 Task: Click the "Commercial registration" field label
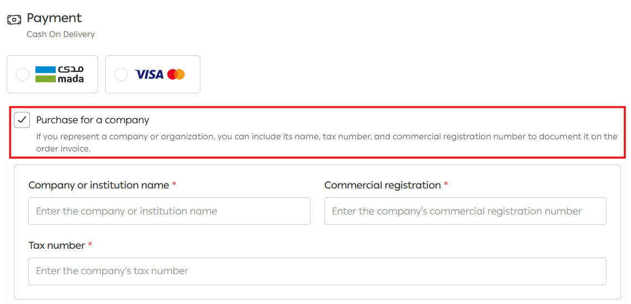(x=382, y=185)
